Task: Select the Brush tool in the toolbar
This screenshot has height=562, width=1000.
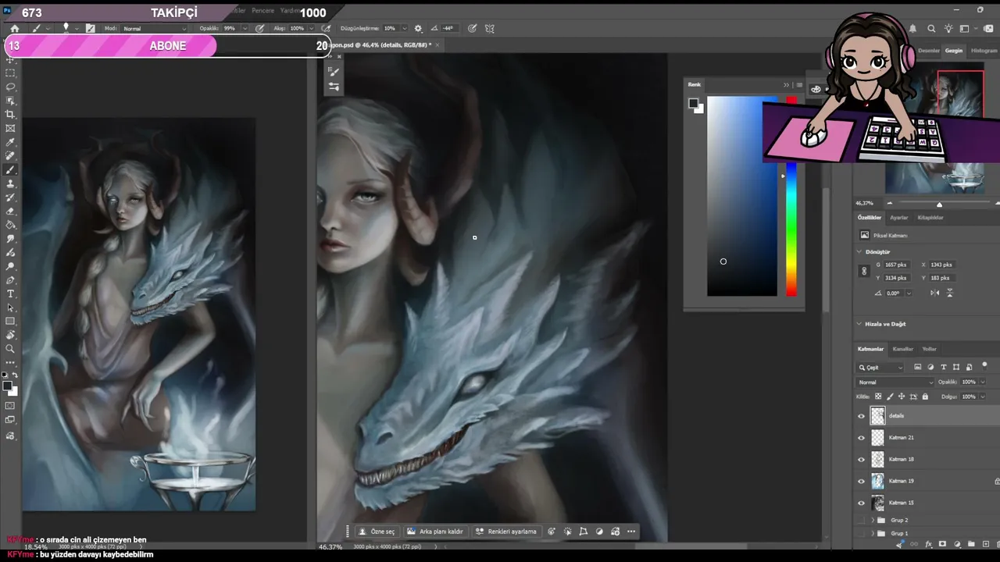Action: 11,170
